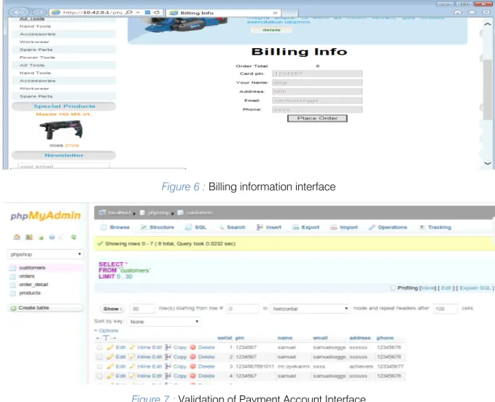The image size is (495, 402).
Task: Open the Operations tab
Action: pos(388,227)
